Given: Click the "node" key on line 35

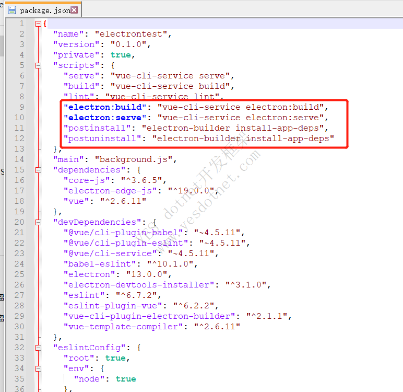Looking at the screenshot, I should coord(89,379).
